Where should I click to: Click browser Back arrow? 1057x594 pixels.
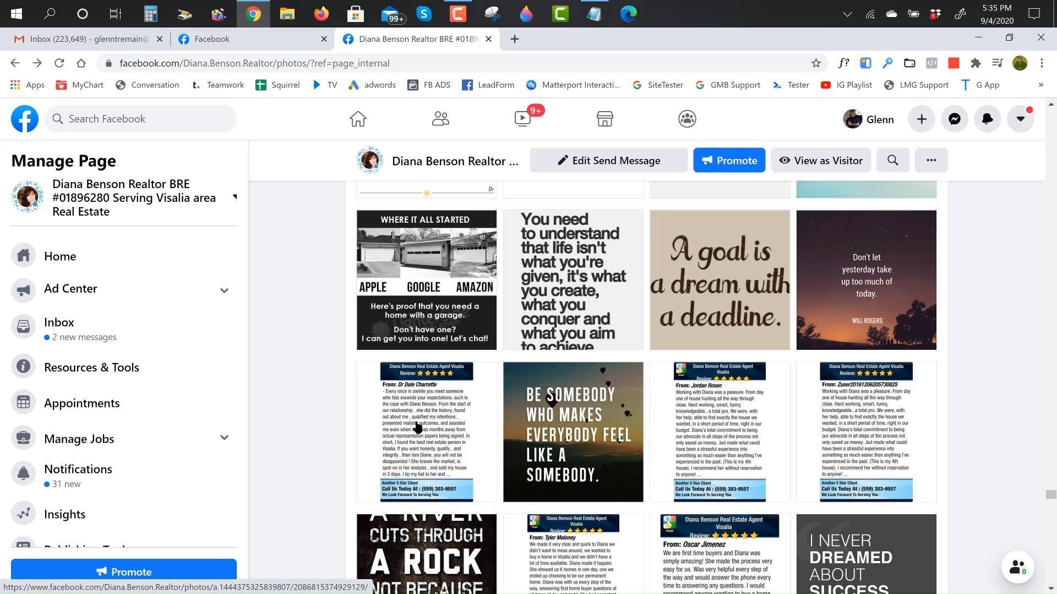pyautogui.click(x=15, y=63)
